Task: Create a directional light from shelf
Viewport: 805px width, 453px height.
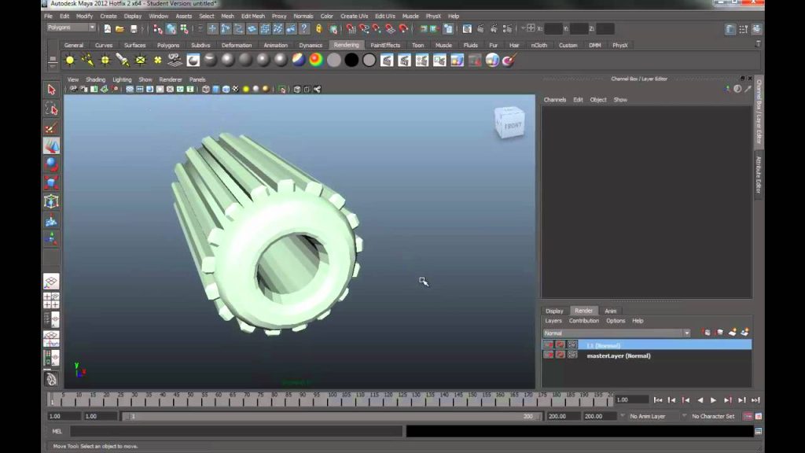Action: pyautogui.click(x=87, y=60)
